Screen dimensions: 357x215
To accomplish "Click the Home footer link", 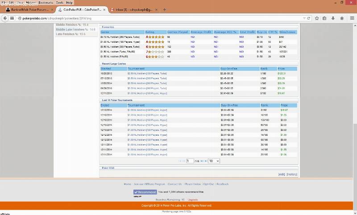I will point(128,184).
